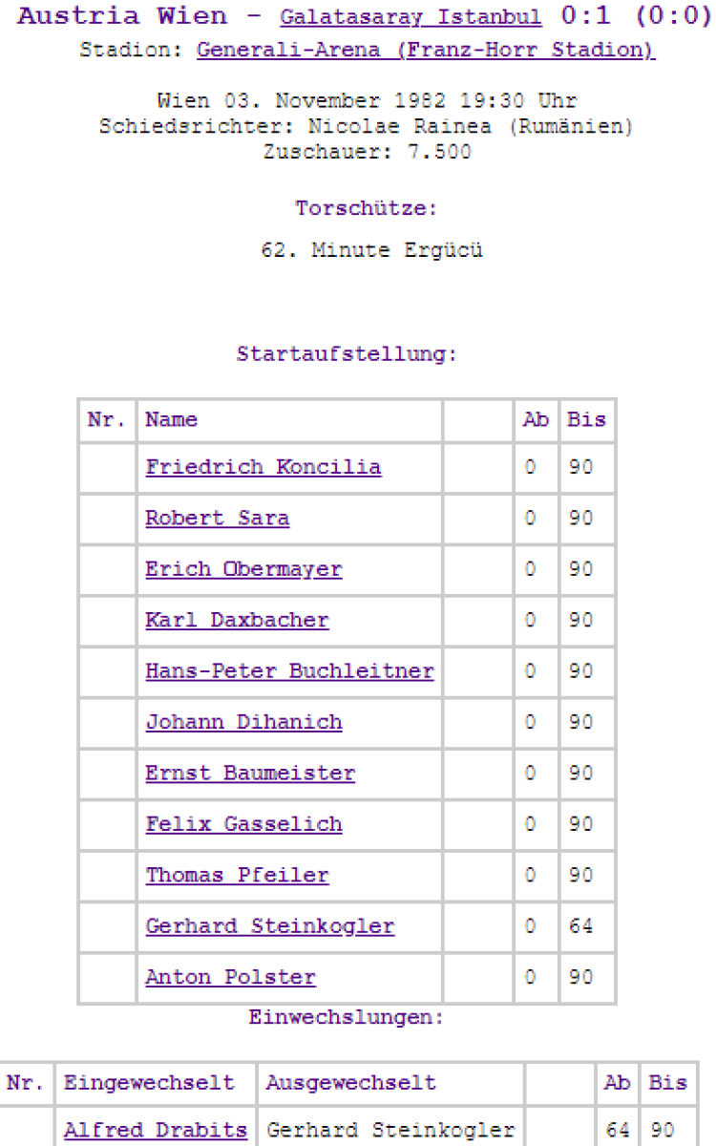Select Gerhard Steinkogler in starting lineup
The height and width of the screenshot is (1146, 716).
point(269,926)
